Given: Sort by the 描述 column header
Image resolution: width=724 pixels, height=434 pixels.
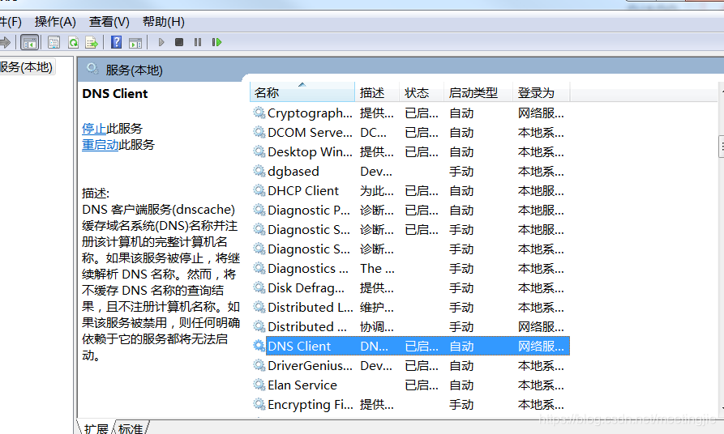Looking at the screenshot, I should [377, 92].
